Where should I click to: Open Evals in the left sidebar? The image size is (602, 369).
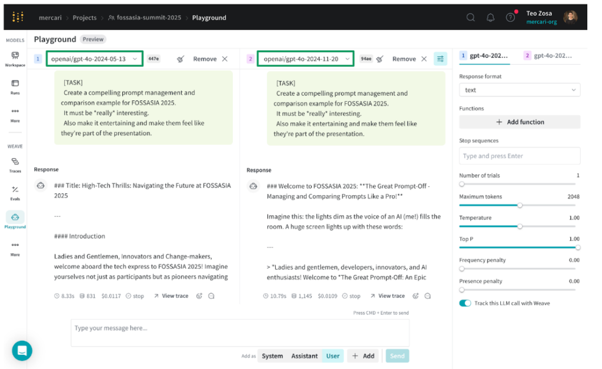pos(15,193)
